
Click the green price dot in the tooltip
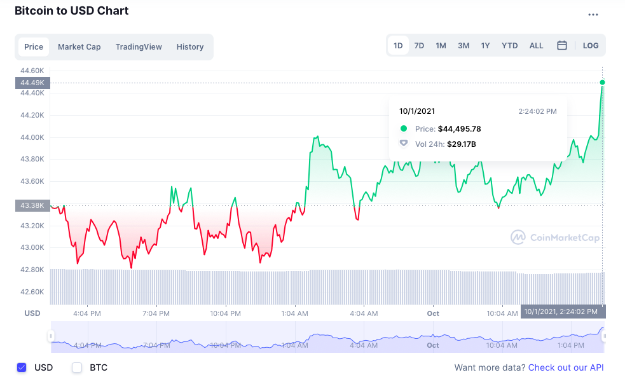(403, 128)
